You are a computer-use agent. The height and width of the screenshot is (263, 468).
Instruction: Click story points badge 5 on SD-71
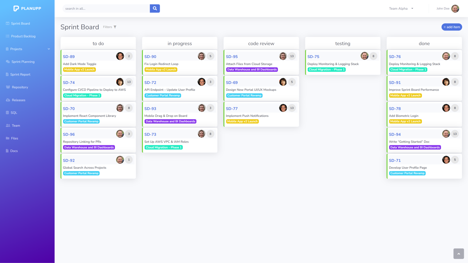455,160
